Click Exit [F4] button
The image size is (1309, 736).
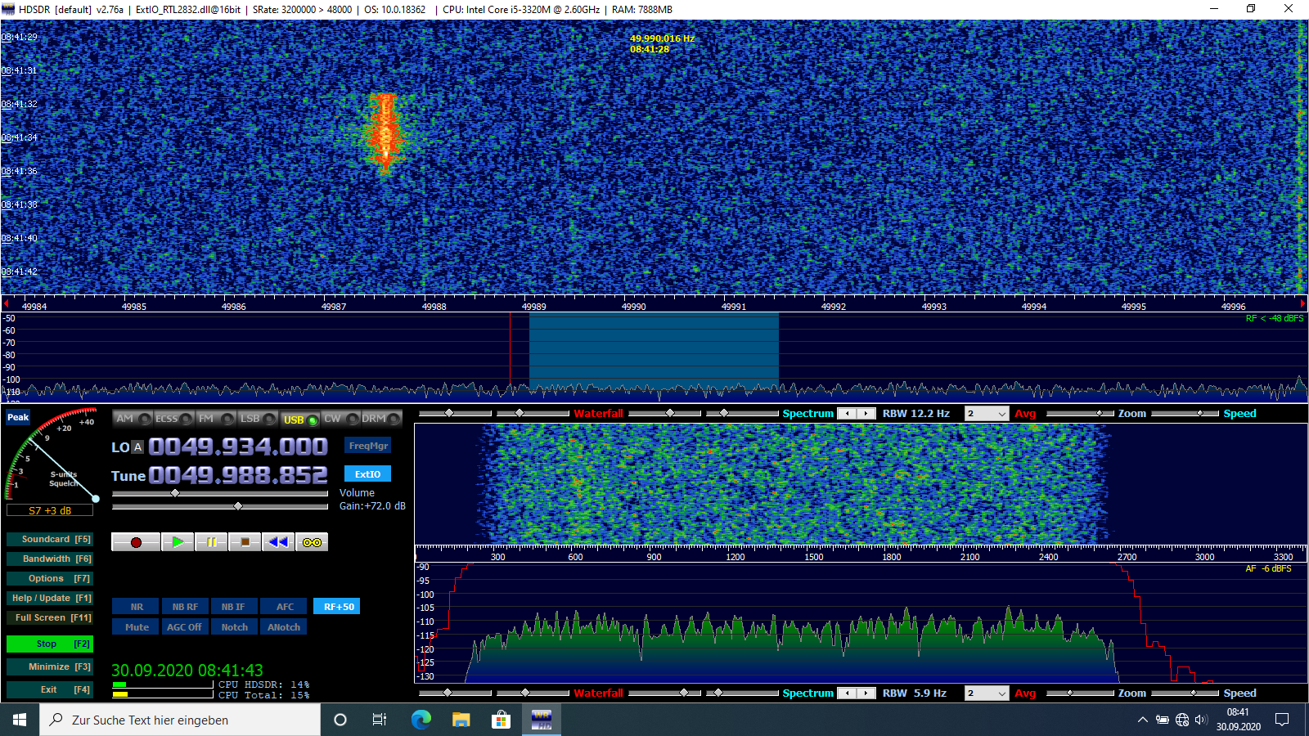(x=49, y=689)
